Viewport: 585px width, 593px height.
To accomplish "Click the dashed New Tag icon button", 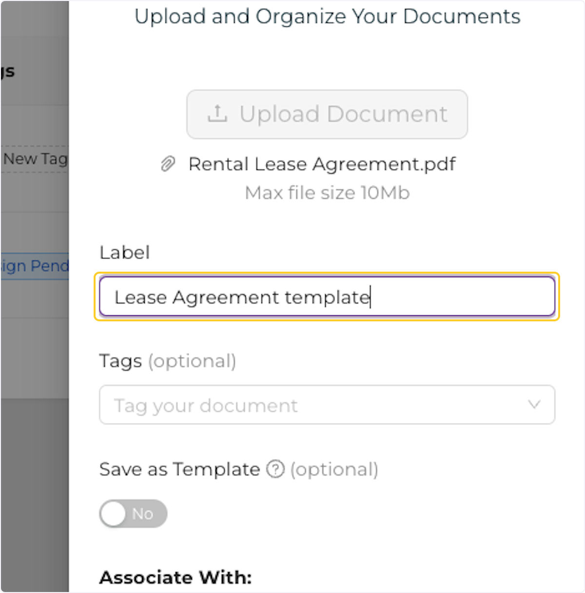I will [34, 159].
